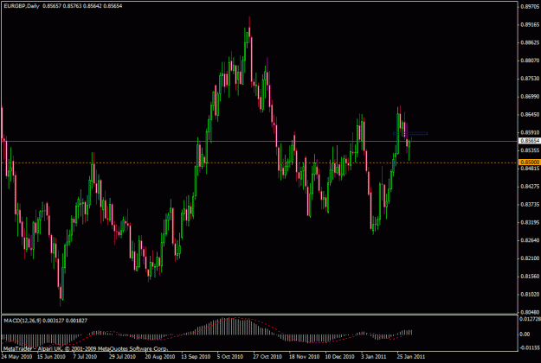Click the 0.012728 MACD scale value
Viewport: 541px width, 363px height.
(530, 319)
